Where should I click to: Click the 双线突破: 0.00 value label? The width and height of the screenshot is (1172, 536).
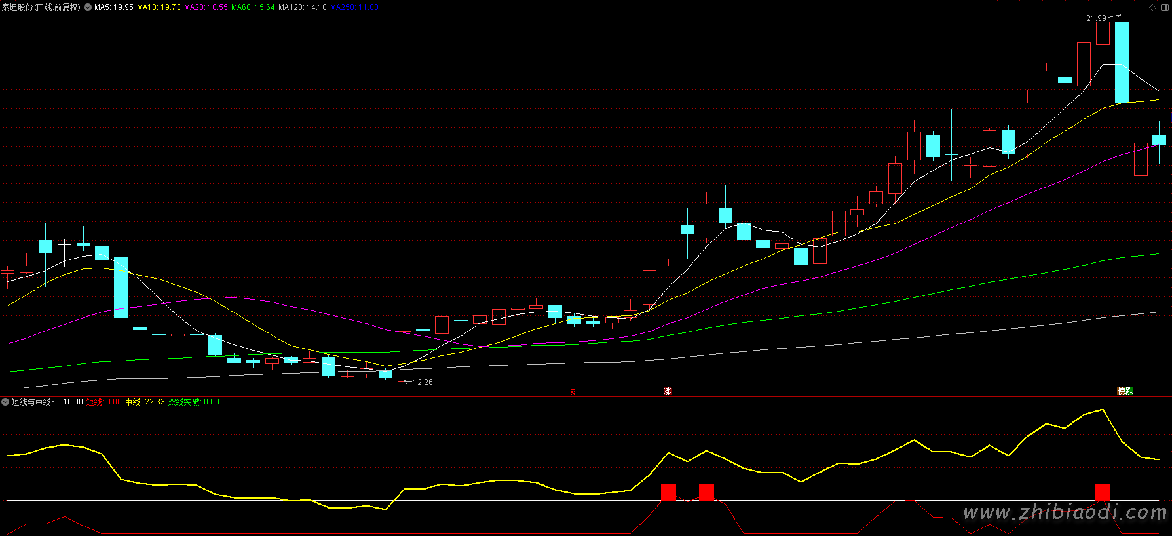click(x=194, y=402)
